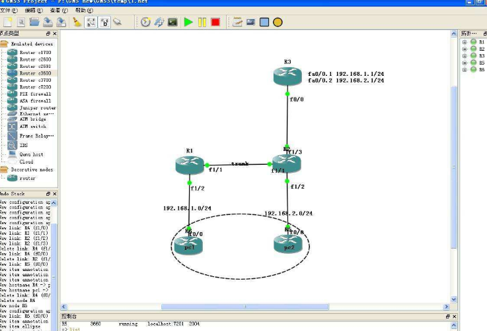The image size is (487, 331).
Task: Select pc1 node on canvas
Action: tap(188, 245)
